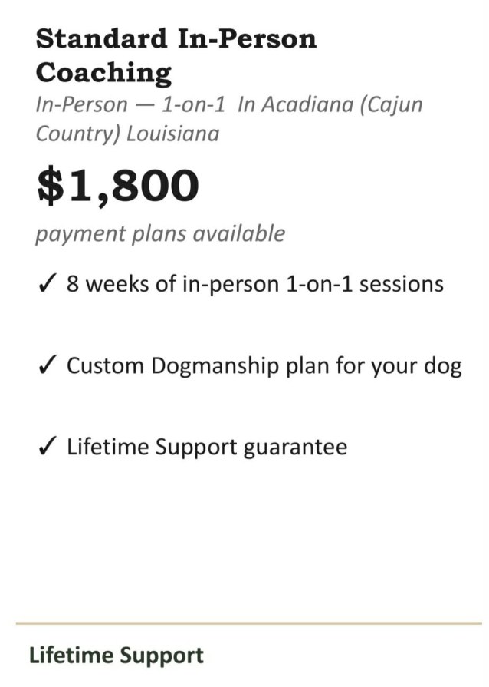Click the dollar sign in the price
This screenshot has width=489, height=687.
[51, 185]
